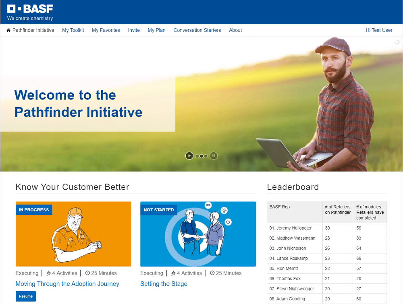Image resolution: width=403 pixels, height=304 pixels.
Task: Click activities icon under Setting the Stage card
Action: coord(173,273)
